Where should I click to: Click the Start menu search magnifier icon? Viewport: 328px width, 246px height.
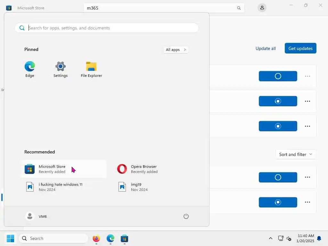pyautogui.click(x=22, y=28)
